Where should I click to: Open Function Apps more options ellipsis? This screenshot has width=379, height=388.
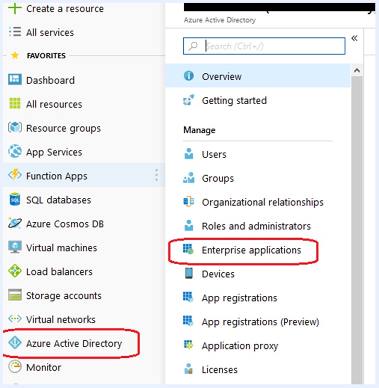[x=156, y=176]
